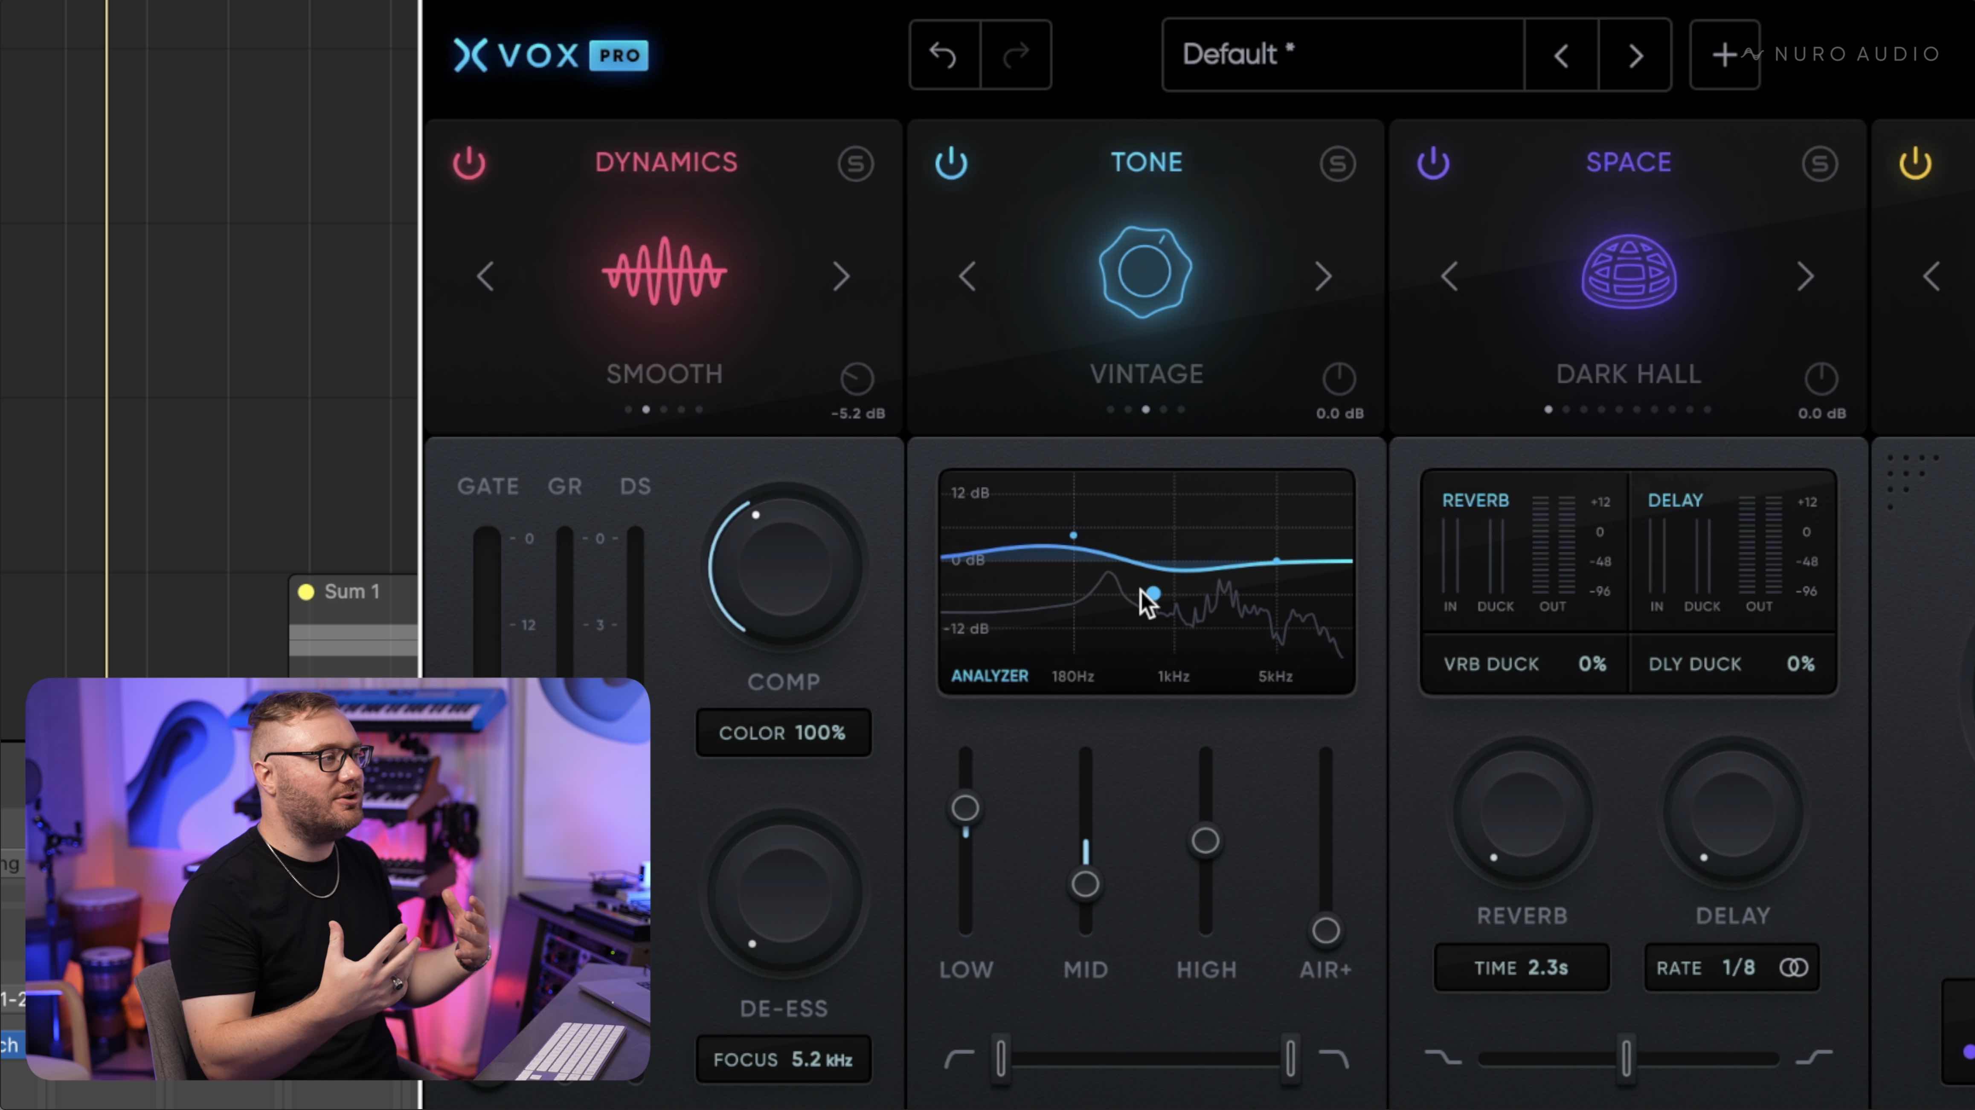
Task: Click the add preset plus icon
Action: [1724, 55]
